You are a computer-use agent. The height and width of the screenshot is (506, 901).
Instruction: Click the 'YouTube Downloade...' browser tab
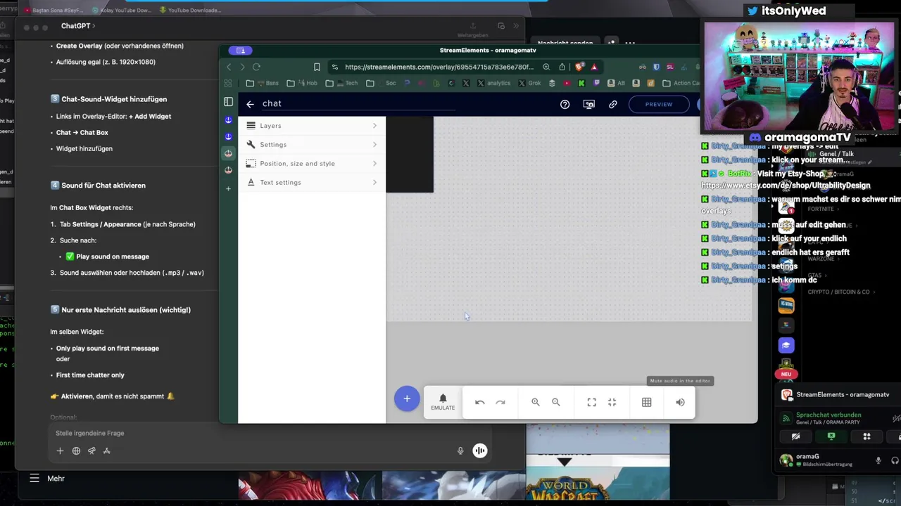click(190, 11)
